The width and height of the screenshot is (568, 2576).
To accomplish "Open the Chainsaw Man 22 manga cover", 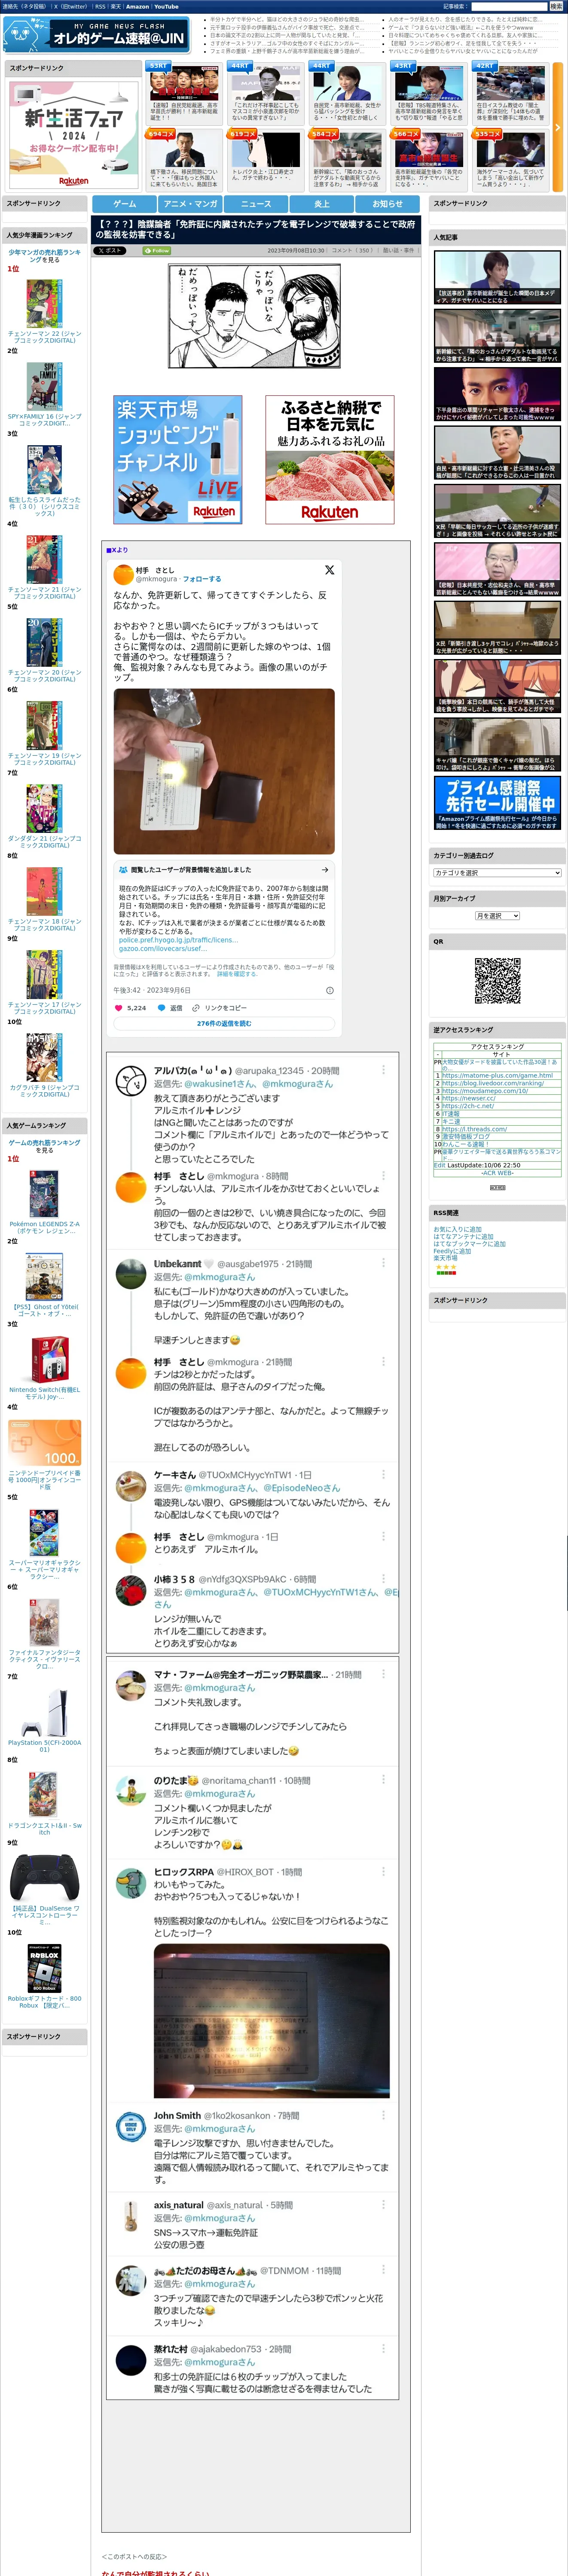I will pyautogui.click(x=44, y=303).
